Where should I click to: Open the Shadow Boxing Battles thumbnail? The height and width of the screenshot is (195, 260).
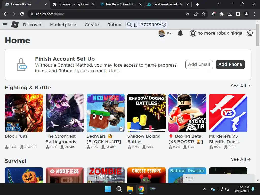tap(147, 113)
